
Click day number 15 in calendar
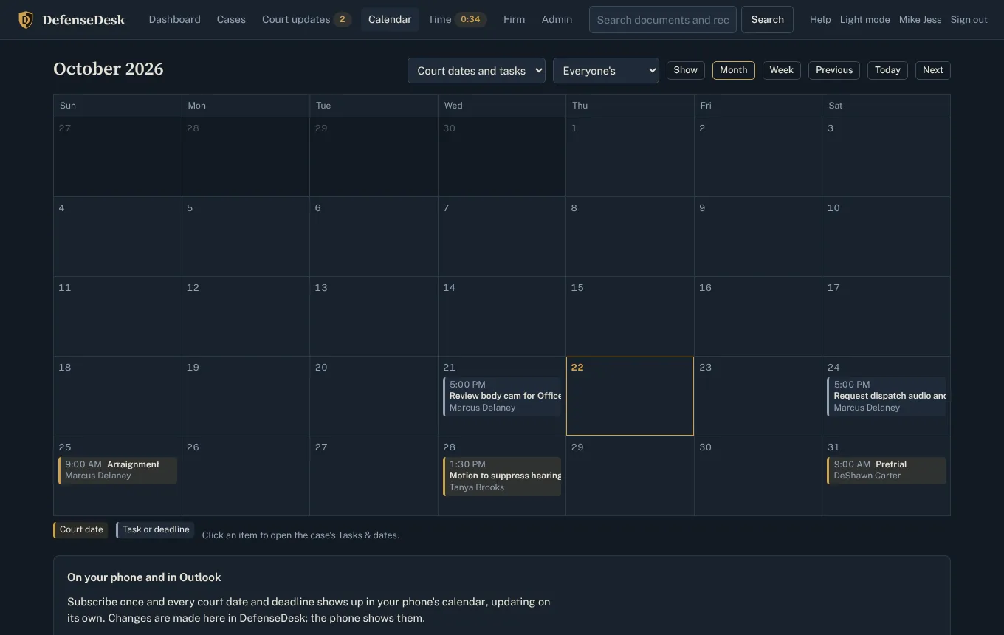point(577,288)
